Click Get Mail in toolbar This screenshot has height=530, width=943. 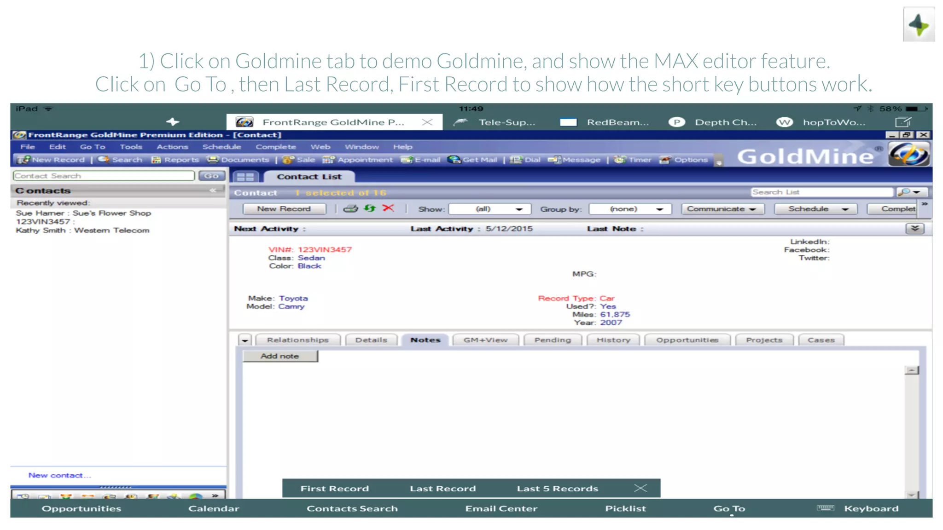click(x=472, y=160)
